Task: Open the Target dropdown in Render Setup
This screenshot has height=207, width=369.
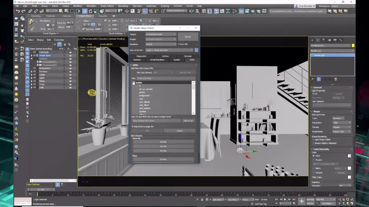Action: 160,34
